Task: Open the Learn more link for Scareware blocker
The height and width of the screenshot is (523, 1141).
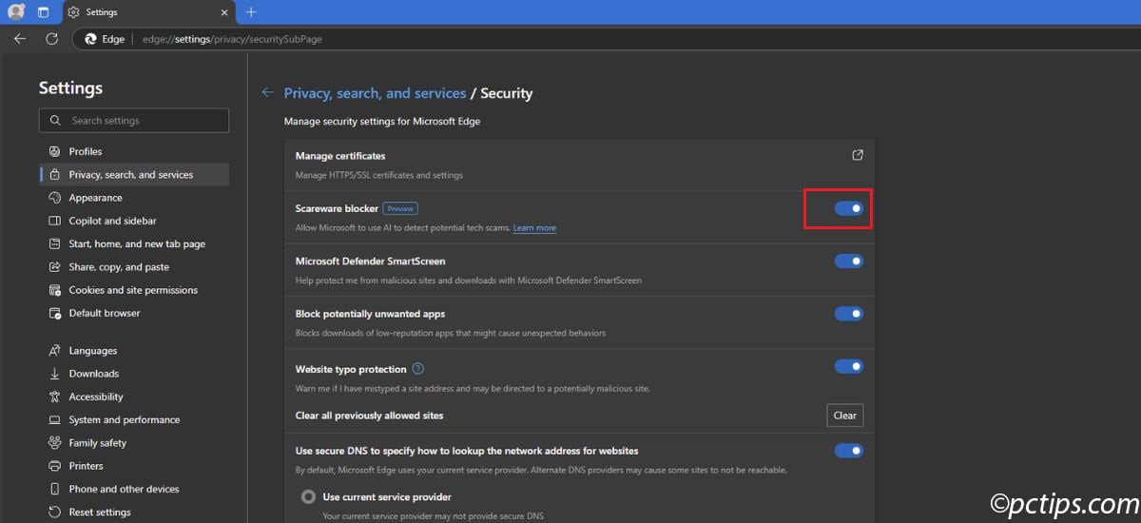Action: tap(534, 228)
